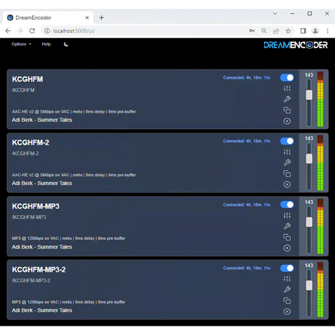Viewport: 335px width, 335px height.
Task: Click the KCGHFM-MP3-2 level meter
Action: coord(320,289)
